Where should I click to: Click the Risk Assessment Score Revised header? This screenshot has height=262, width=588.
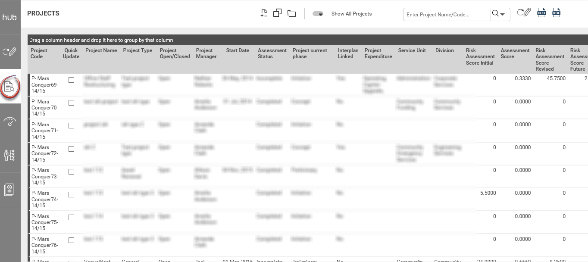[x=550, y=59]
